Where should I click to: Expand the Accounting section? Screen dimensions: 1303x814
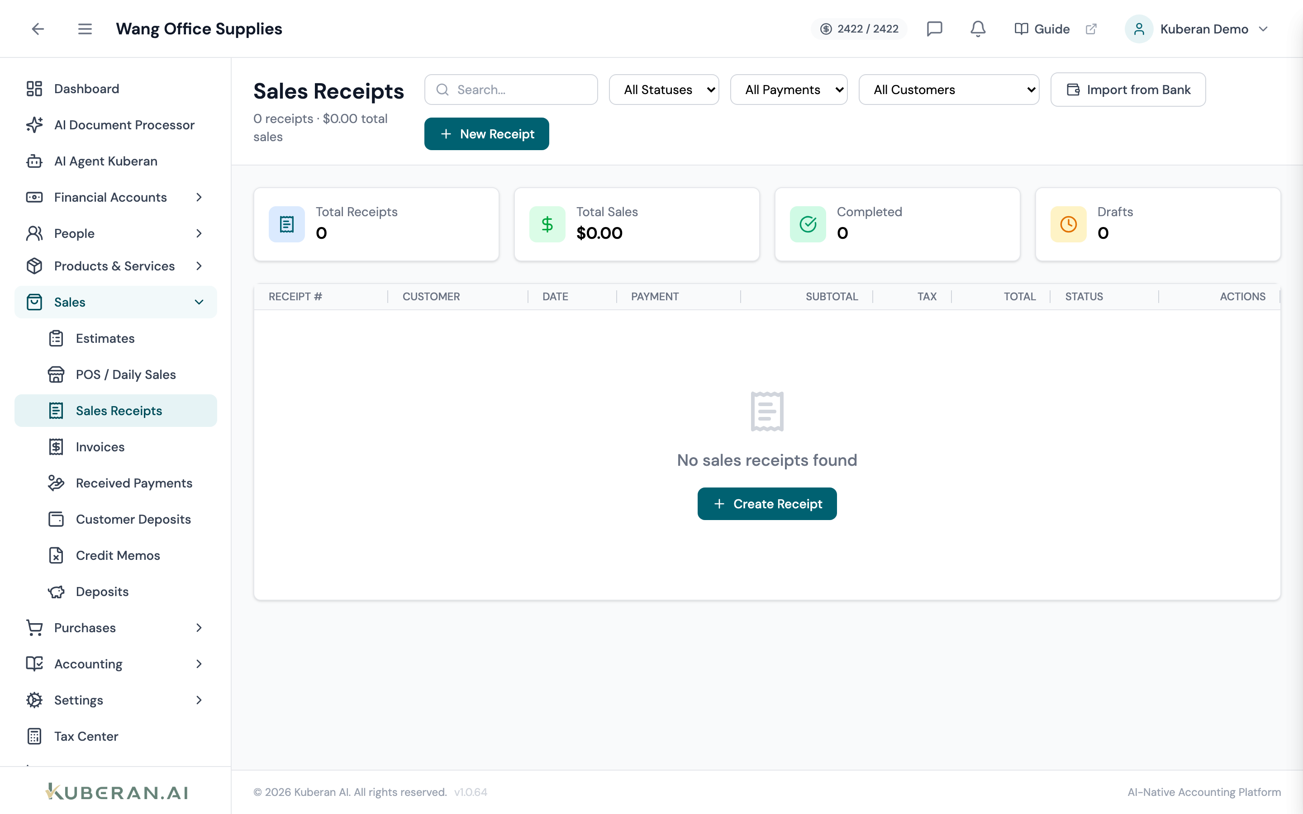click(116, 664)
